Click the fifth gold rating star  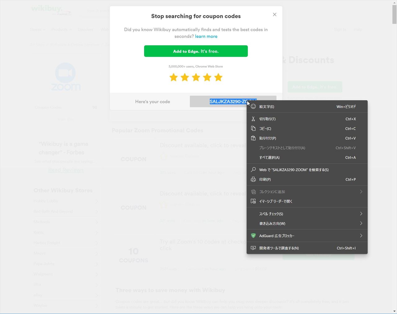click(218, 77)
